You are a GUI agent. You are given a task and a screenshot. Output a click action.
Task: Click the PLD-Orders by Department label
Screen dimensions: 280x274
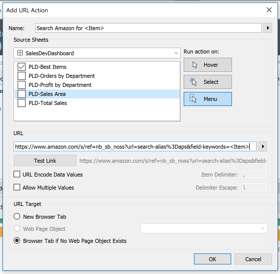tap(62, 76)
